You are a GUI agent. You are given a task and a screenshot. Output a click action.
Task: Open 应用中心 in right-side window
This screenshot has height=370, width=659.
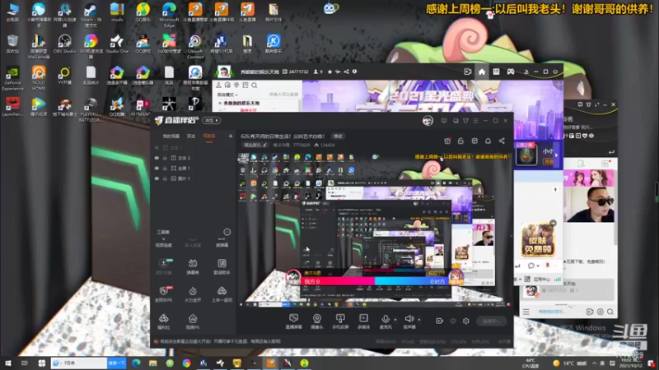coord(542,279)
